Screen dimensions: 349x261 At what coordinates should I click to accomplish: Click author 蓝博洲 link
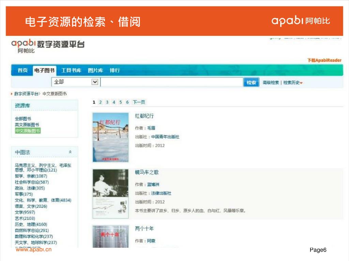click(153, 184)
